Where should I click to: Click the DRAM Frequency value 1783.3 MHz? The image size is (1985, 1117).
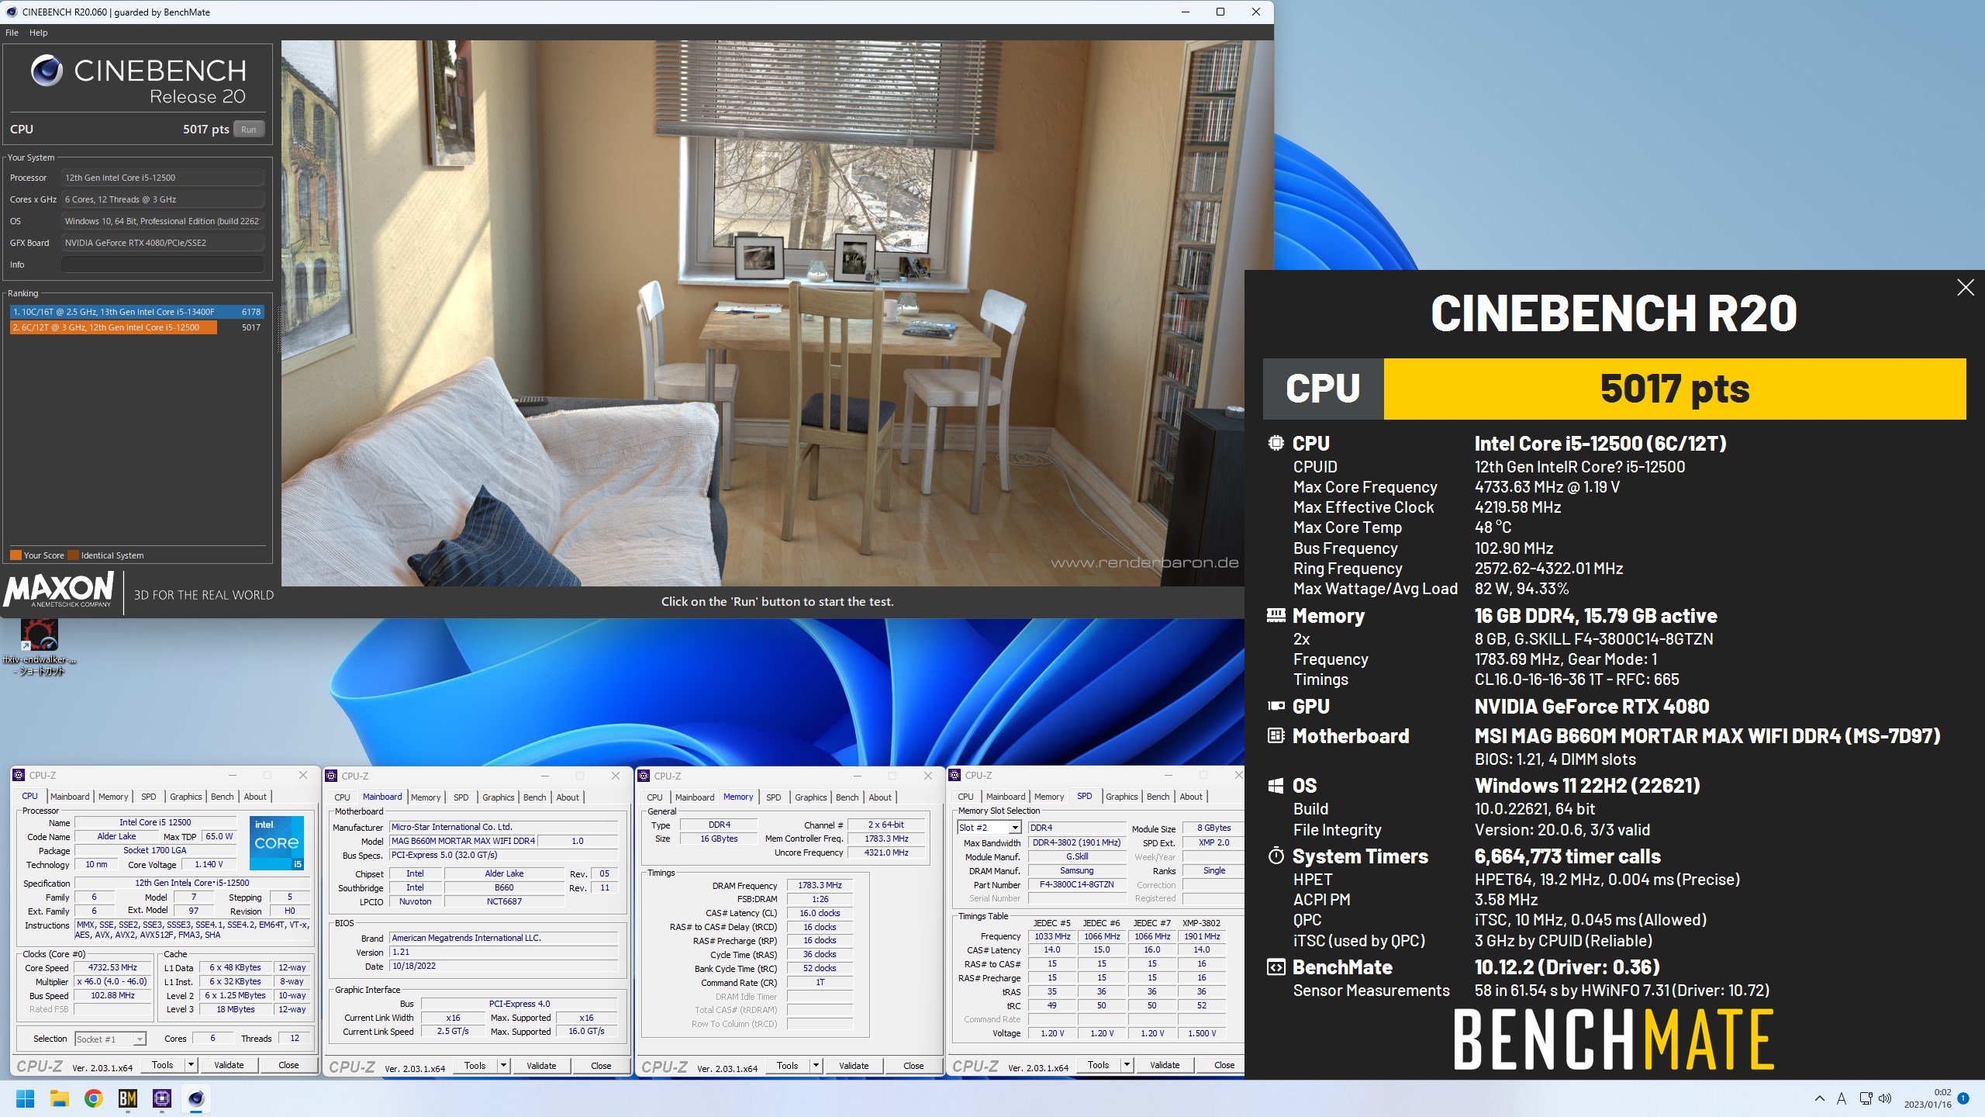(x=820, y=885)
